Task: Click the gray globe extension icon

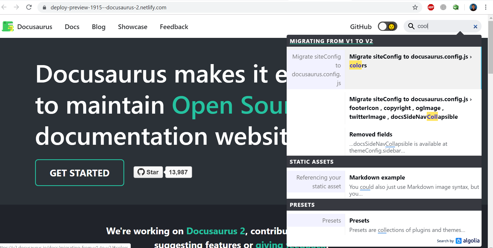Action: 443,7
